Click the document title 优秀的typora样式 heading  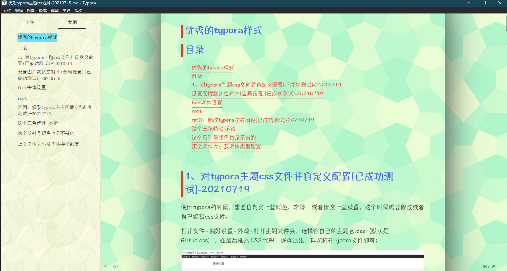(223, 31)
